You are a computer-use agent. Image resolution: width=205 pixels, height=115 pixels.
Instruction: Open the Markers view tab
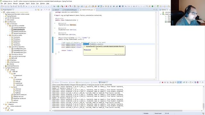click(x=56, y=82)
